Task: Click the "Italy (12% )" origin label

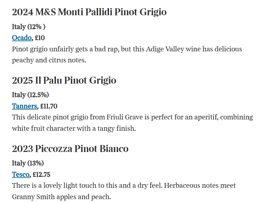Action: pos(29,27)
